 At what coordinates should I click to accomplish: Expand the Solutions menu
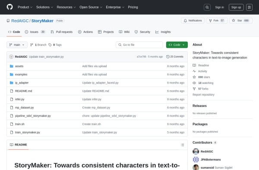click(44, 7)
